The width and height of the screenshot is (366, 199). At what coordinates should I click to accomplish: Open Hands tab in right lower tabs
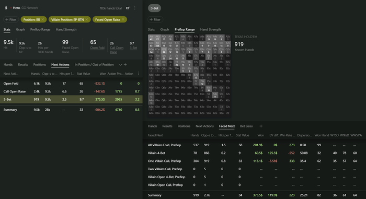click(x=152, y=126)
